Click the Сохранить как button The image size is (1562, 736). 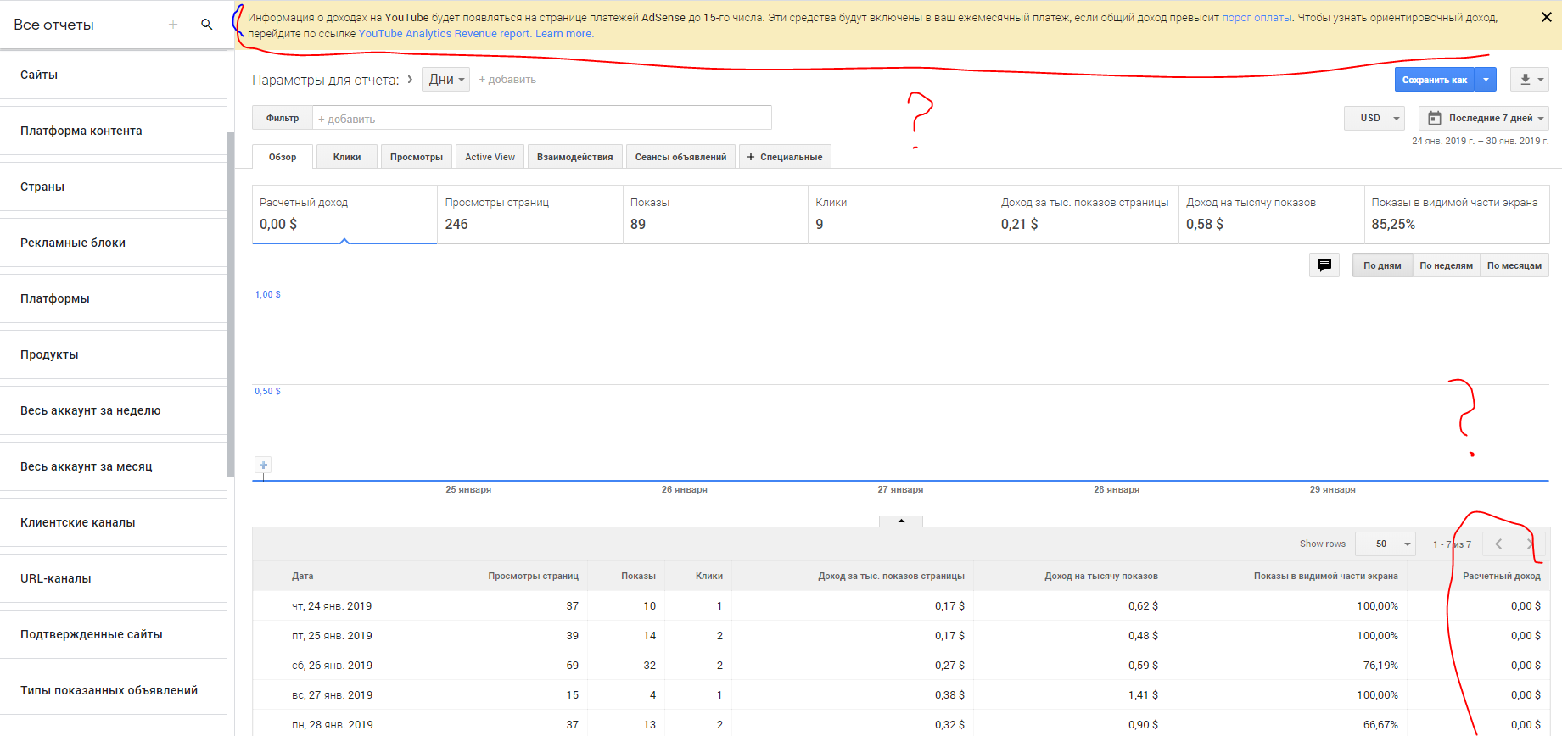pyautogui.click(x=1434, y=80)
